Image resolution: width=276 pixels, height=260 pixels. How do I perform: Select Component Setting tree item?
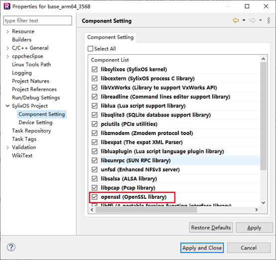click(x=42, y=114)
